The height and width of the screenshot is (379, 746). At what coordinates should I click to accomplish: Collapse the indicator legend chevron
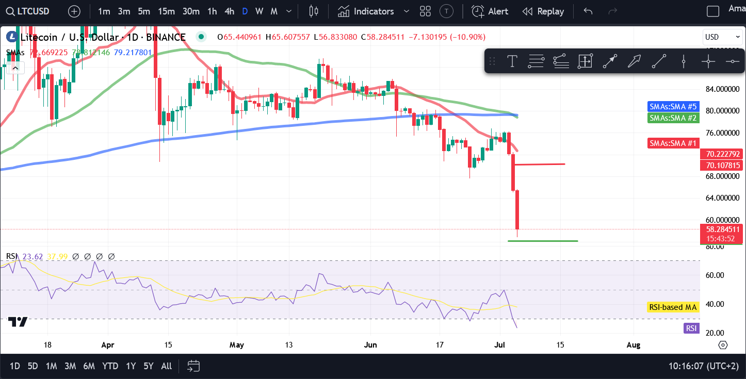(15, 68)
